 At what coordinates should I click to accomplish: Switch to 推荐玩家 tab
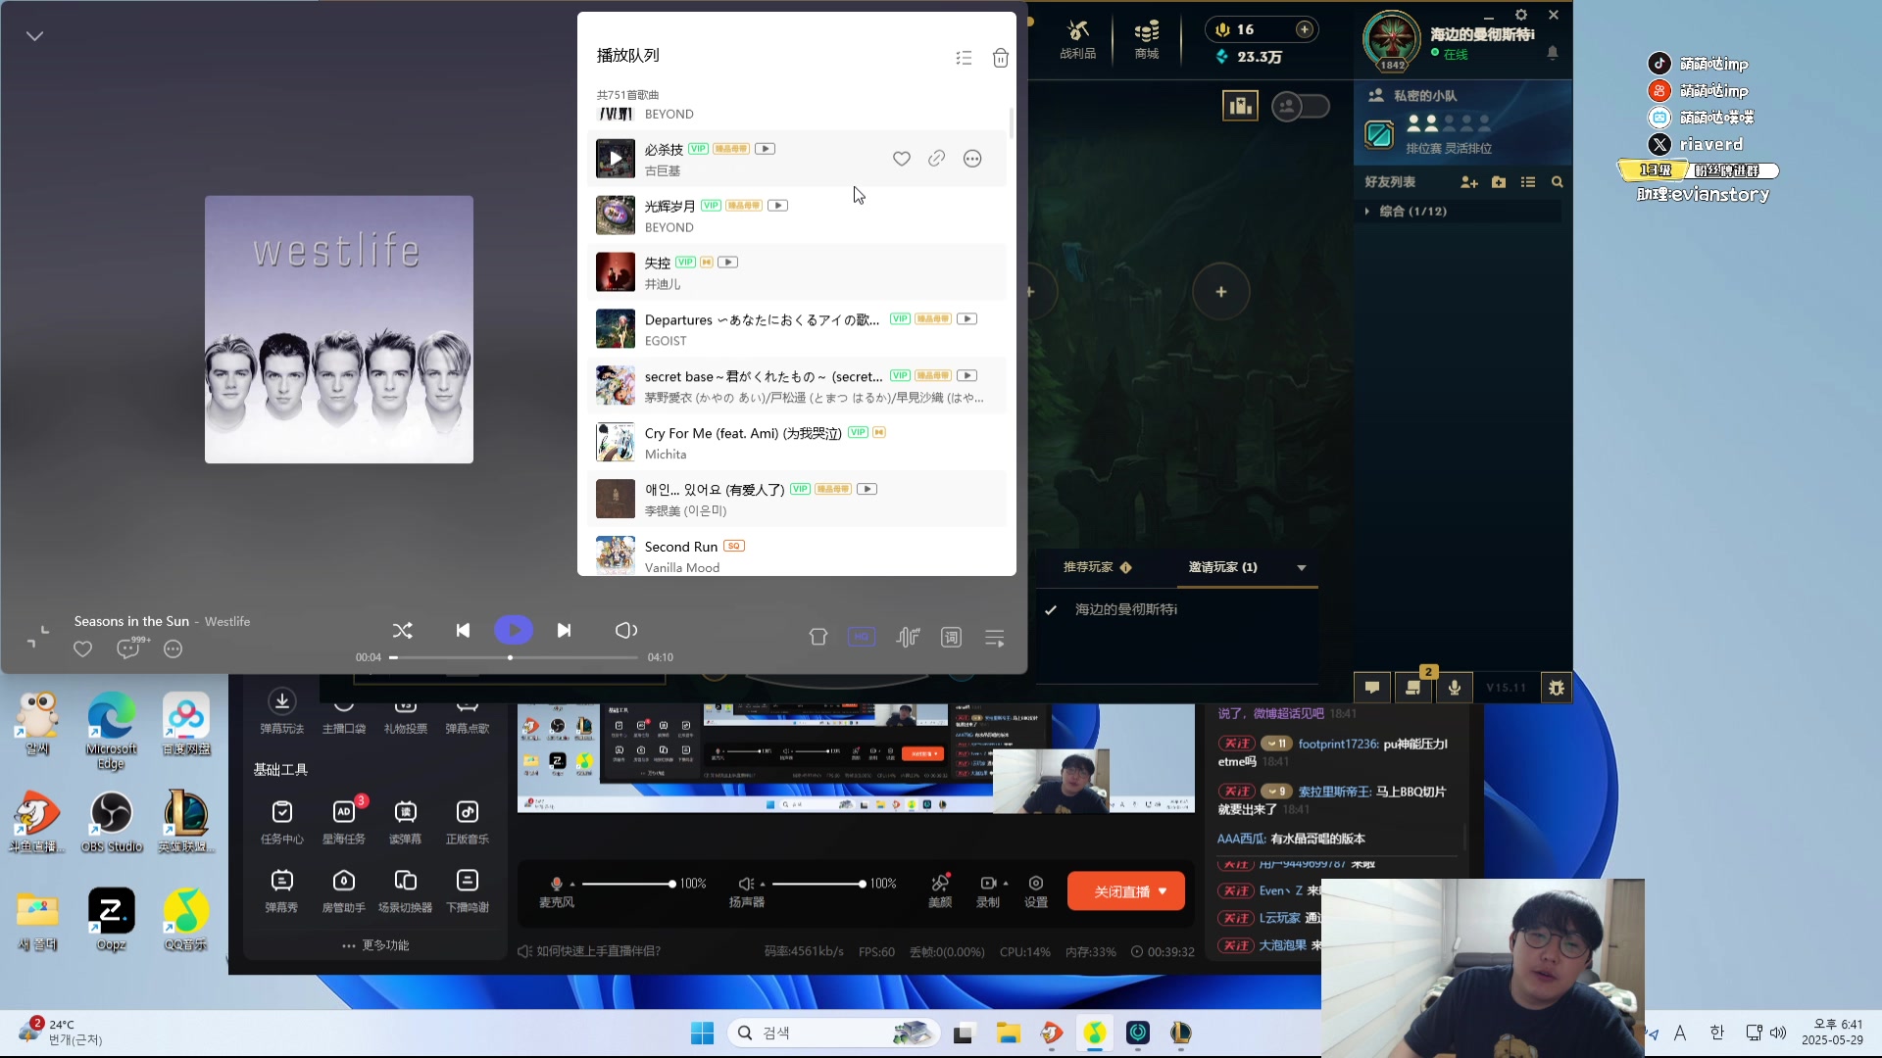click(x=1097, y=567)
